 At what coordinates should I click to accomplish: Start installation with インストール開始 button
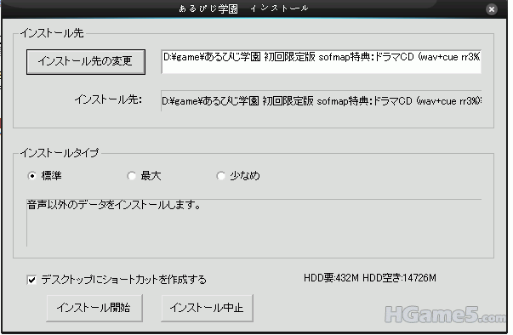tap(94, 308)
